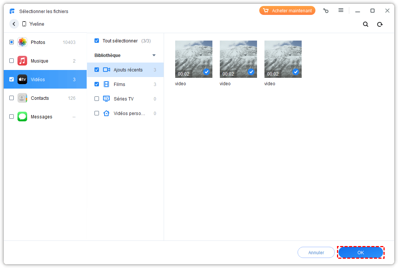Select the Vidéos category in sidebar
This screenshot has width=398, height=268.
tap(45, 79)
